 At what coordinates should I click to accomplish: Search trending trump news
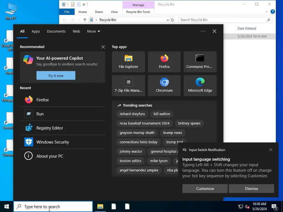coord(172,133)
